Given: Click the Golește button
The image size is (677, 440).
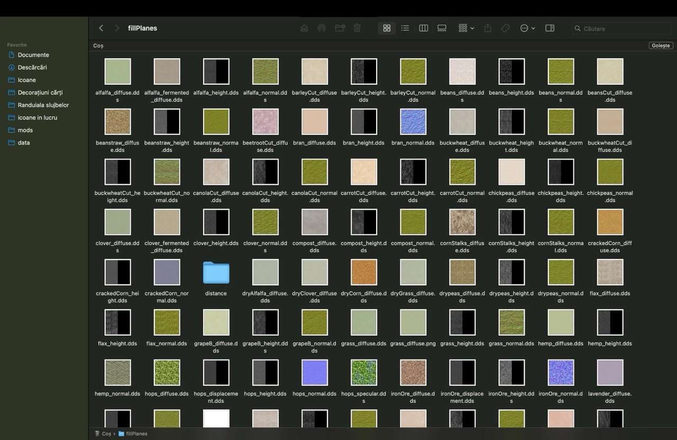Looking at the screenshot, I should [x=661, y=46].
